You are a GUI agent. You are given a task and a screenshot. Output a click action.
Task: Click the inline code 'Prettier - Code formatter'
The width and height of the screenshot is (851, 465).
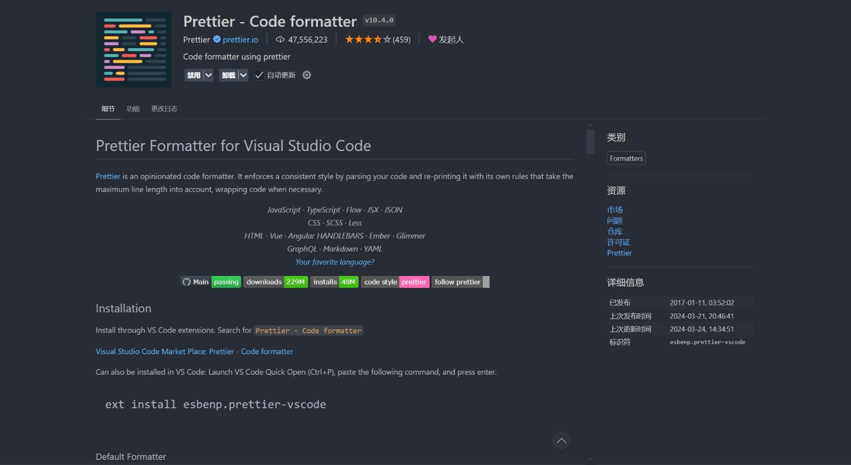(308, 330)
